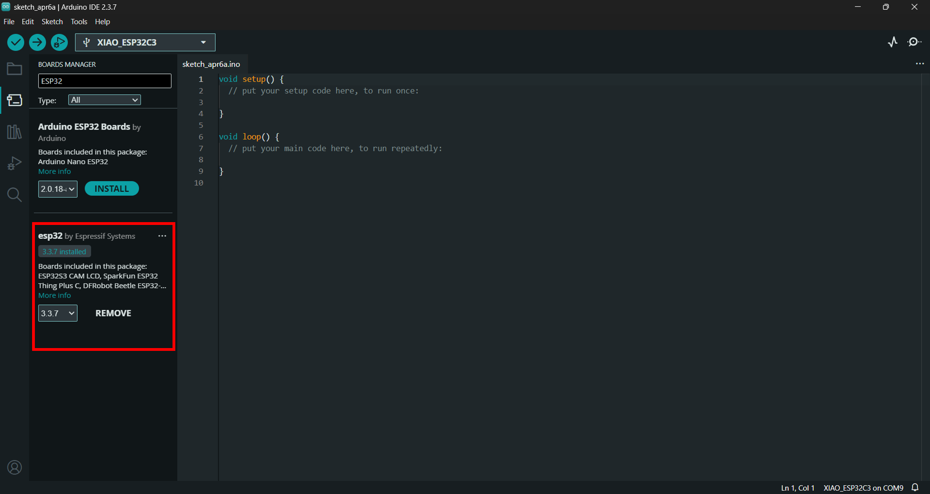Viewport: 930px width, 494px height.
Task: Click the Boards Manager search field
Action: (x=105, y=81)
